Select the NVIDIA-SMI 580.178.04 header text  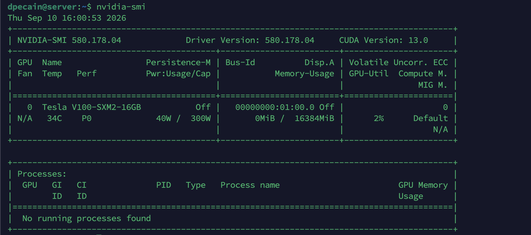(69, 40)
